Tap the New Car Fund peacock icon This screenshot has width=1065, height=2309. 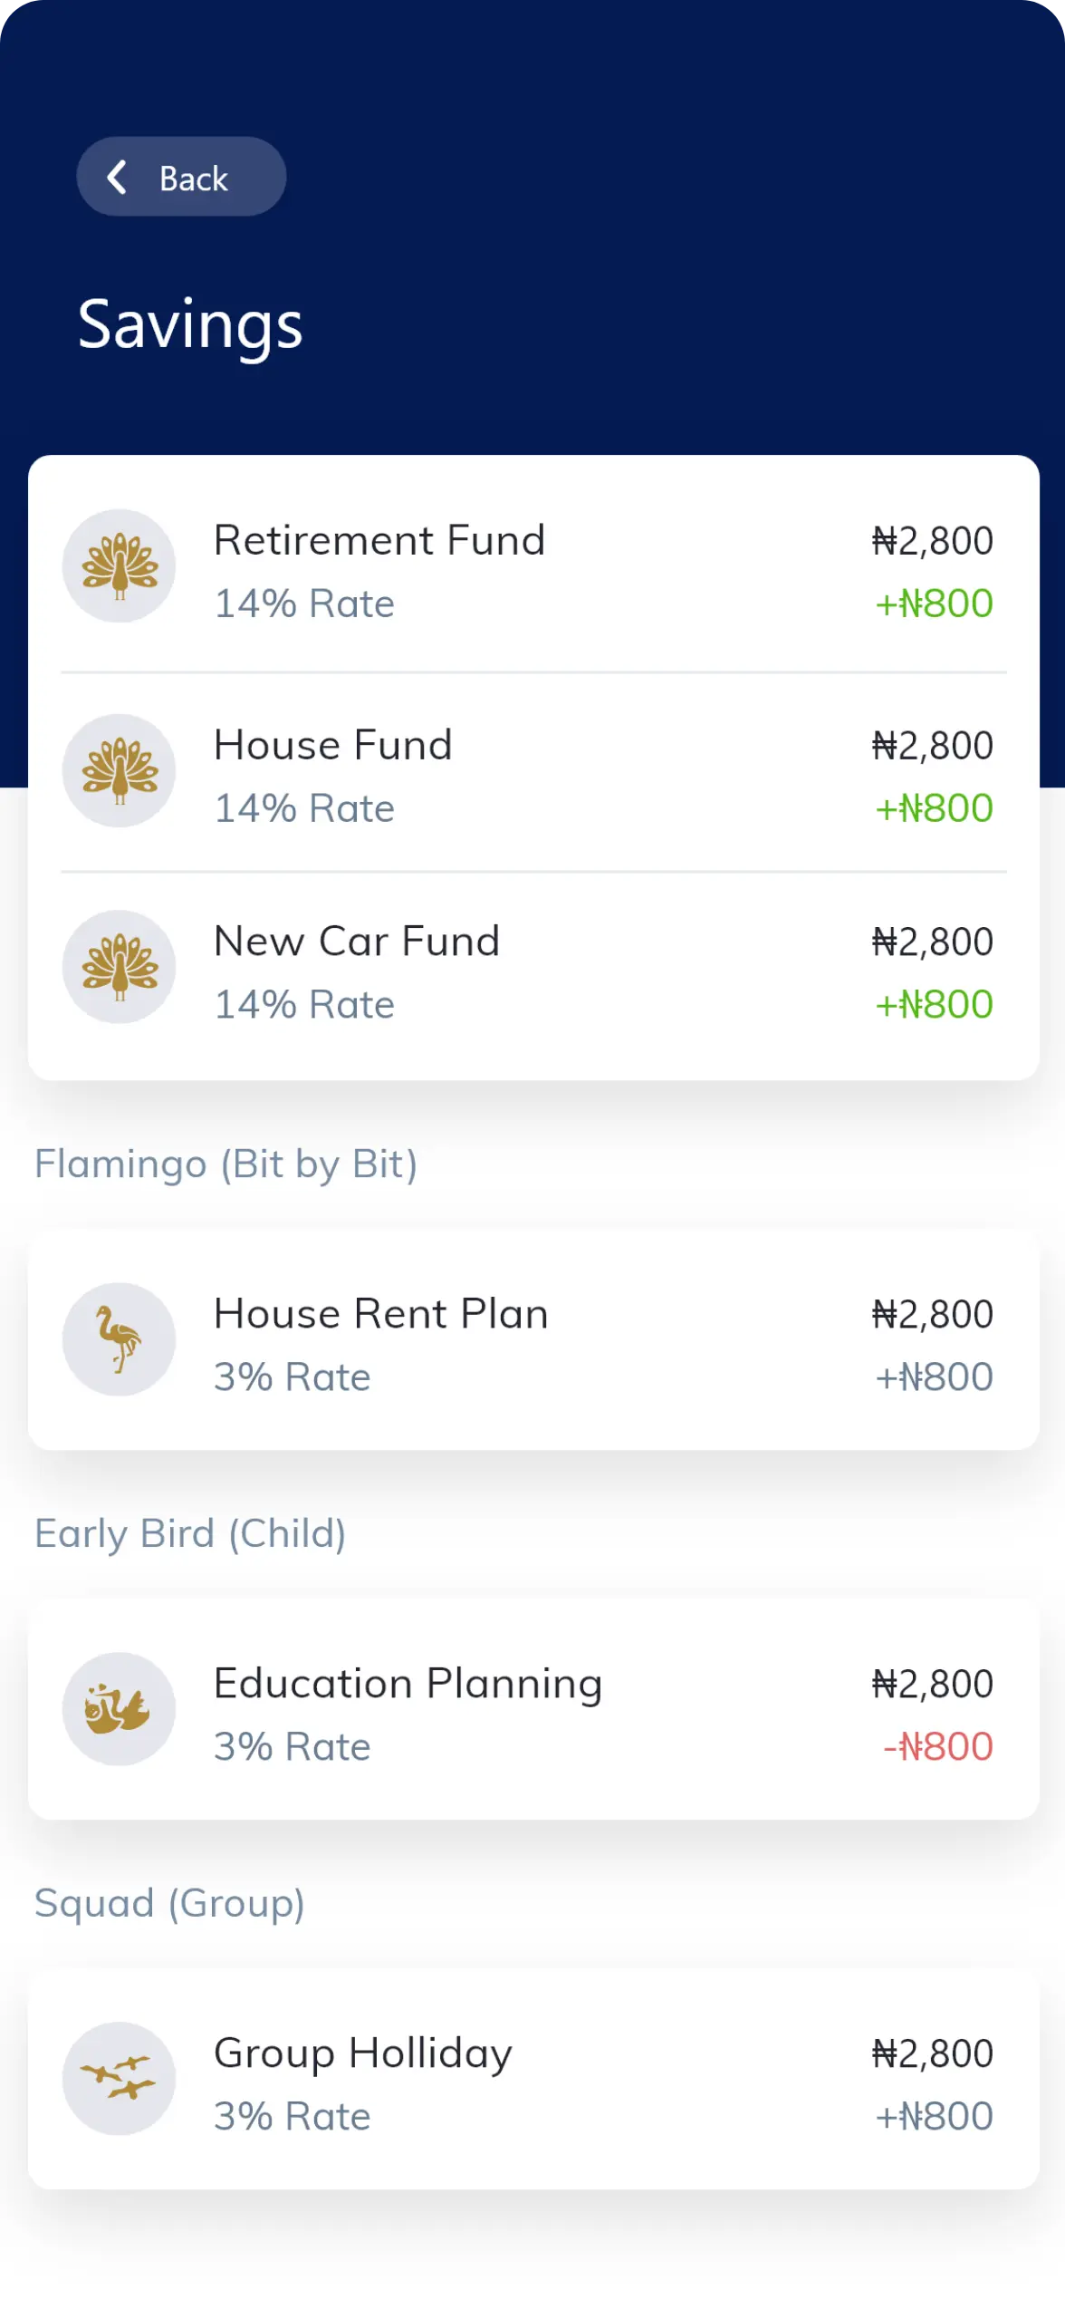pyautogui.click(x=119, y=967)
